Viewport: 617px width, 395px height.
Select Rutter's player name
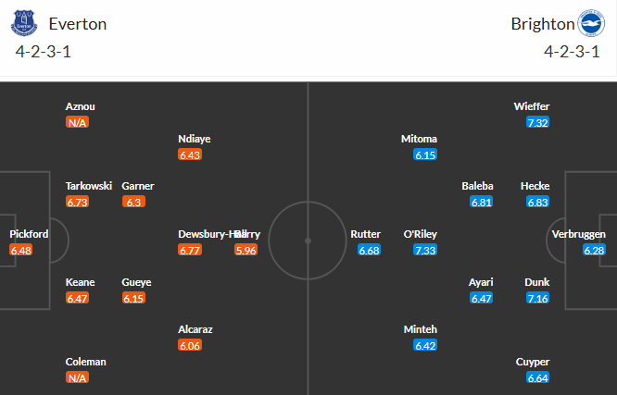point(365,234)
